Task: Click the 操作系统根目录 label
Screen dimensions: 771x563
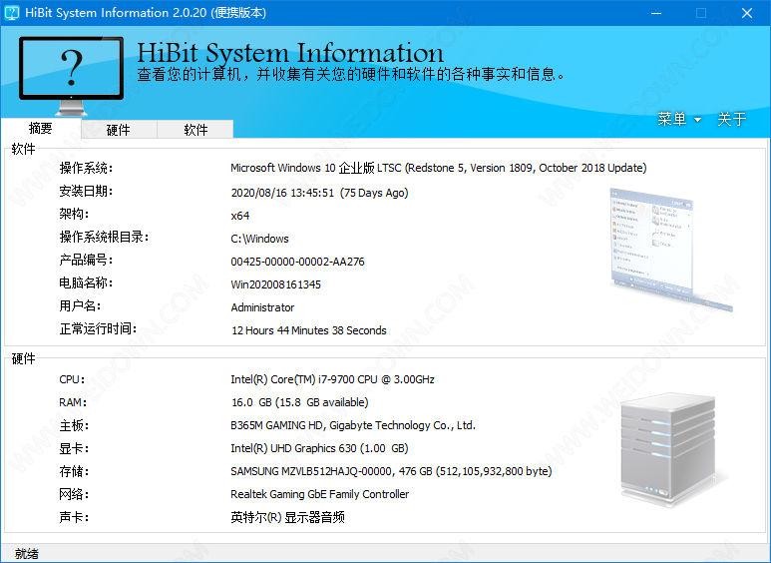Action: pos(104,238)
